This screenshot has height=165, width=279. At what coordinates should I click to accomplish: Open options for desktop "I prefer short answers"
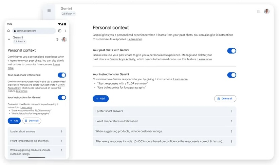[x=232, y=111]
